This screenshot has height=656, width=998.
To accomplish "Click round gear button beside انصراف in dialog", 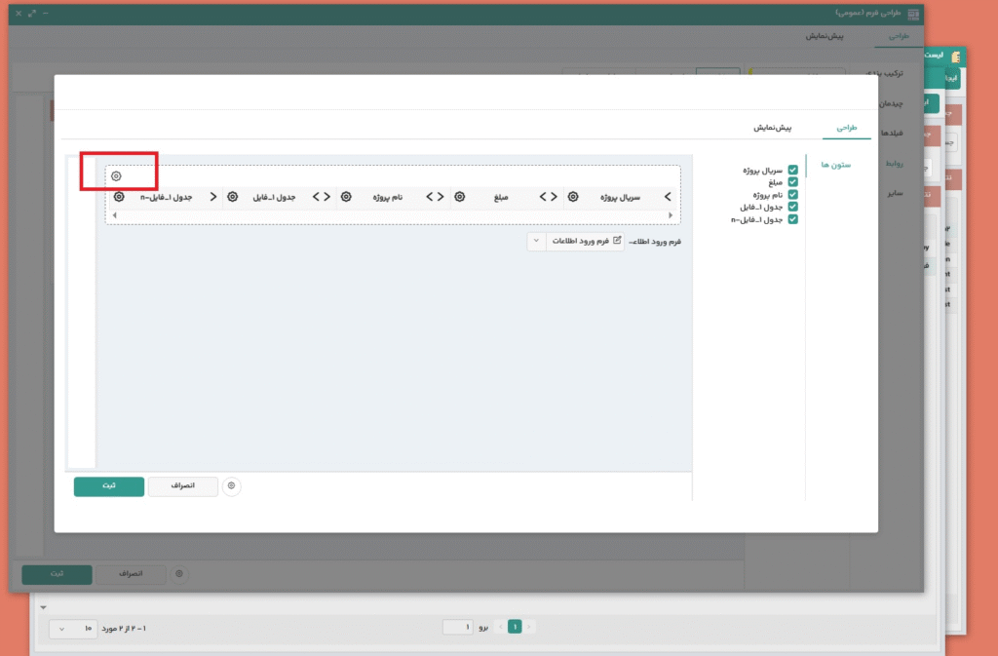I will point(231,485).
